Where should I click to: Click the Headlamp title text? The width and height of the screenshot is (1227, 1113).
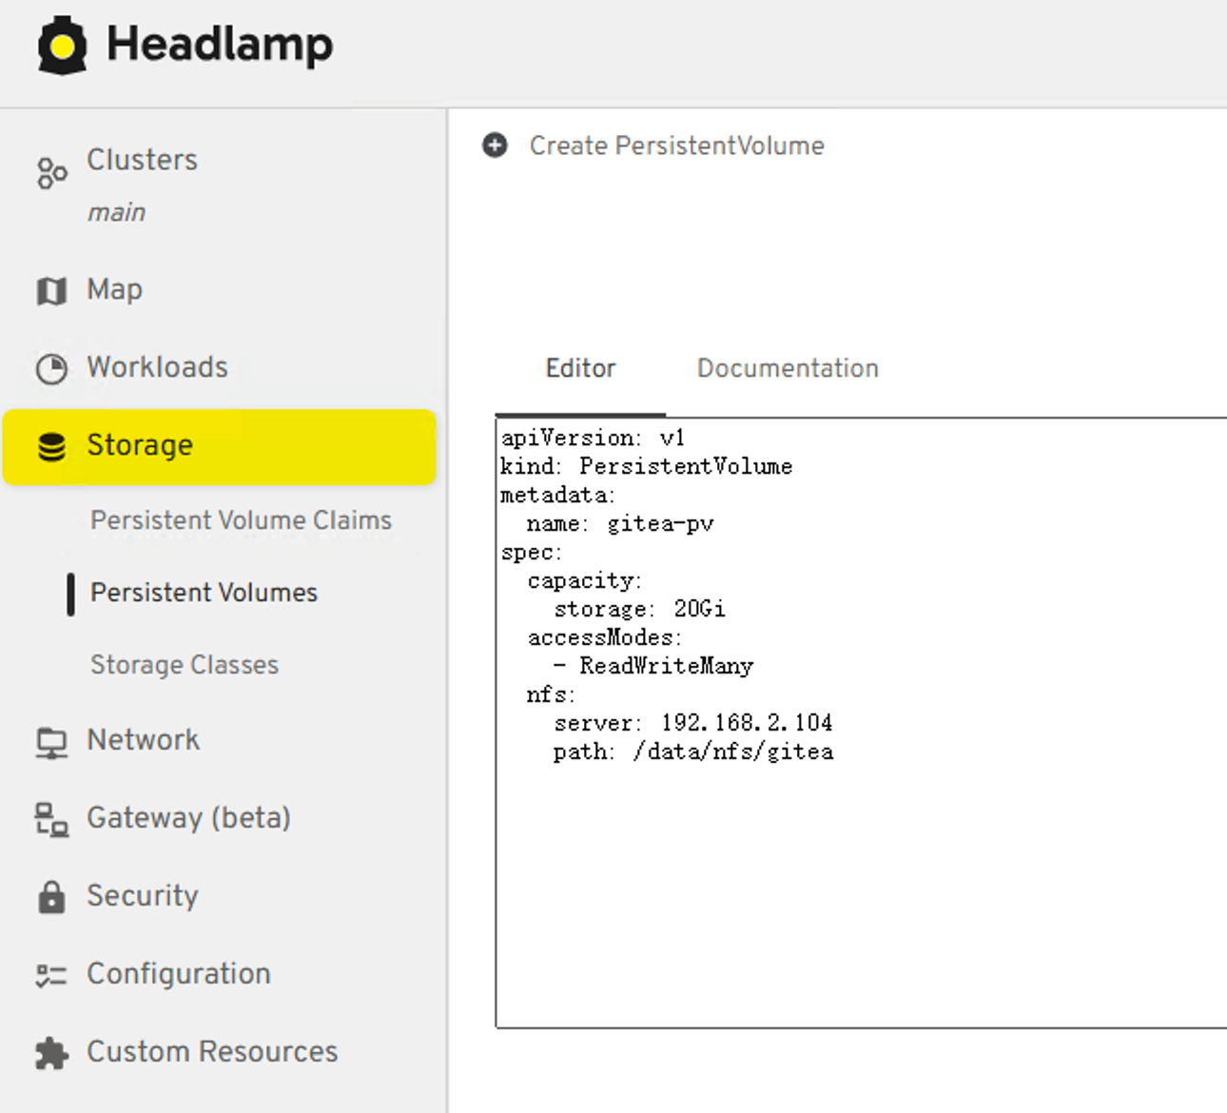point(220,45)
